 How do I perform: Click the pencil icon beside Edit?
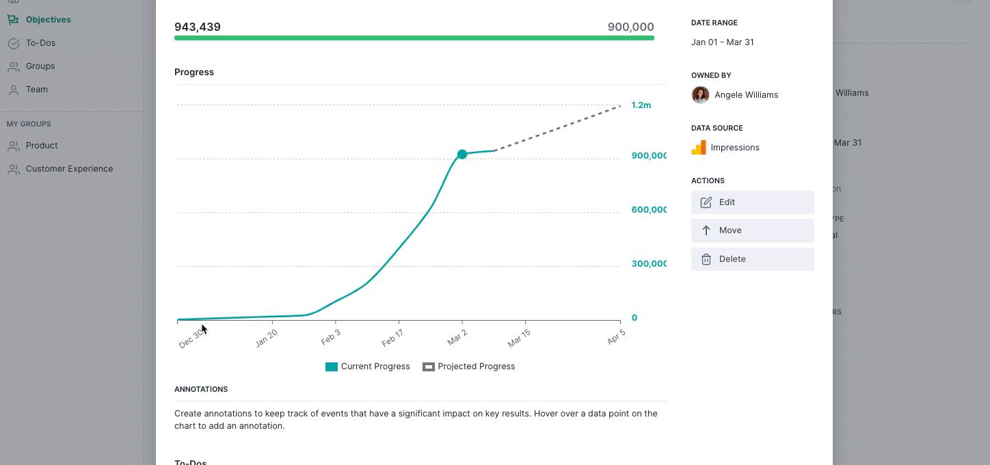pos(706,202)
